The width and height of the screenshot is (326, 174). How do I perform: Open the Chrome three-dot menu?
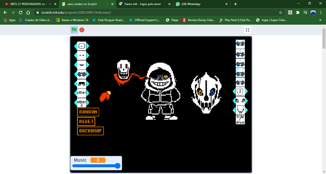pos(321,12)
